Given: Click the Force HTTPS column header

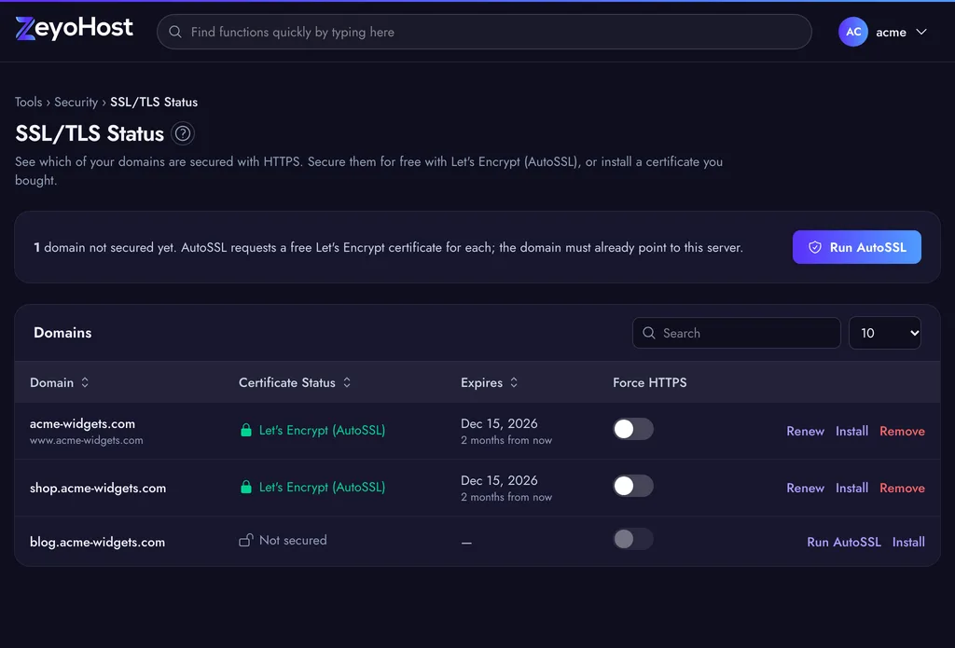Looking at the screenshot, I should [650, 382].
